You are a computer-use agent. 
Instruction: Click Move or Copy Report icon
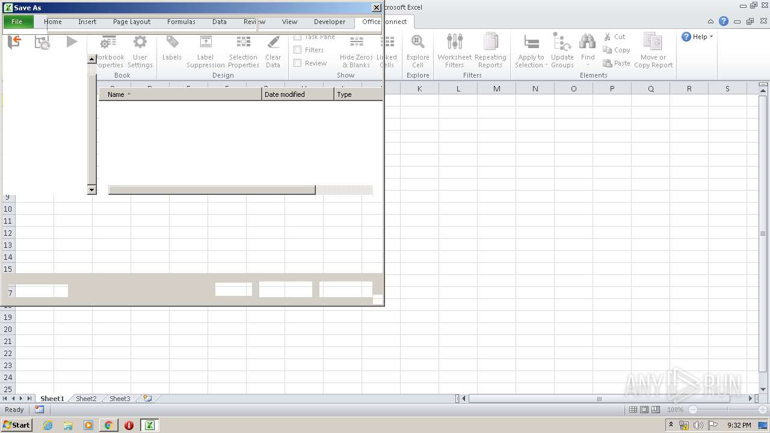653,42
